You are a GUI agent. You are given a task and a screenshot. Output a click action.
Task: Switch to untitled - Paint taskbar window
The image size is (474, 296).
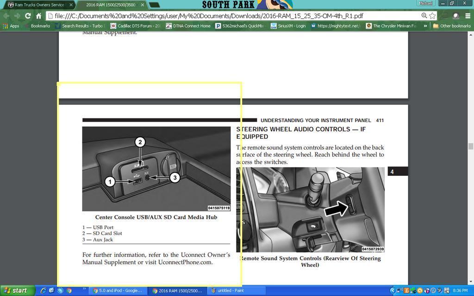[237, 290]
